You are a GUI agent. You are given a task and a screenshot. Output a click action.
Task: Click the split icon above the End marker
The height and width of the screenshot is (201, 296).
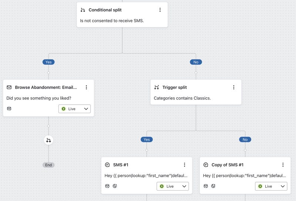tap(48, 140)
